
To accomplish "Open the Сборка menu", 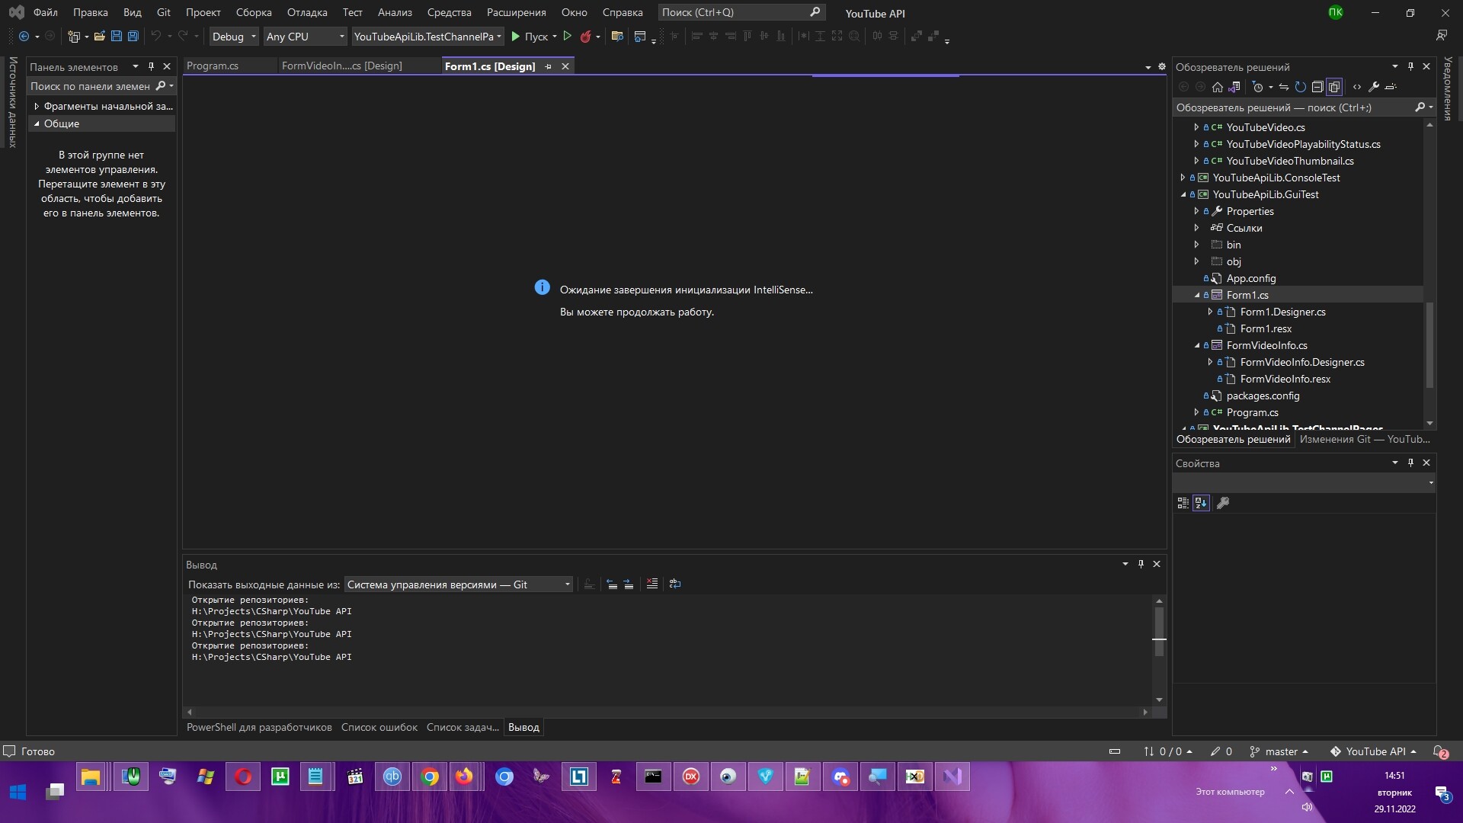I will point(254,12).
